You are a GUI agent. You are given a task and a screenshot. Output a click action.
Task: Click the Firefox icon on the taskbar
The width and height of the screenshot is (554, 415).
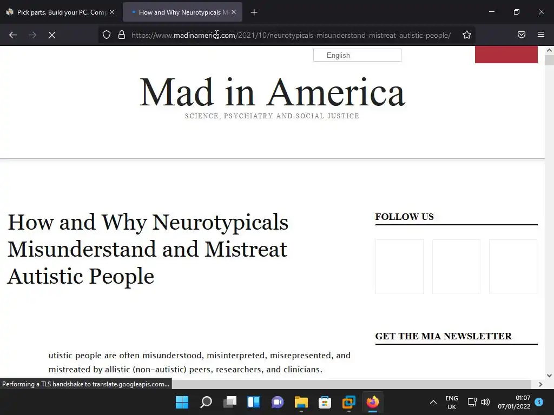tap(372, 402)
